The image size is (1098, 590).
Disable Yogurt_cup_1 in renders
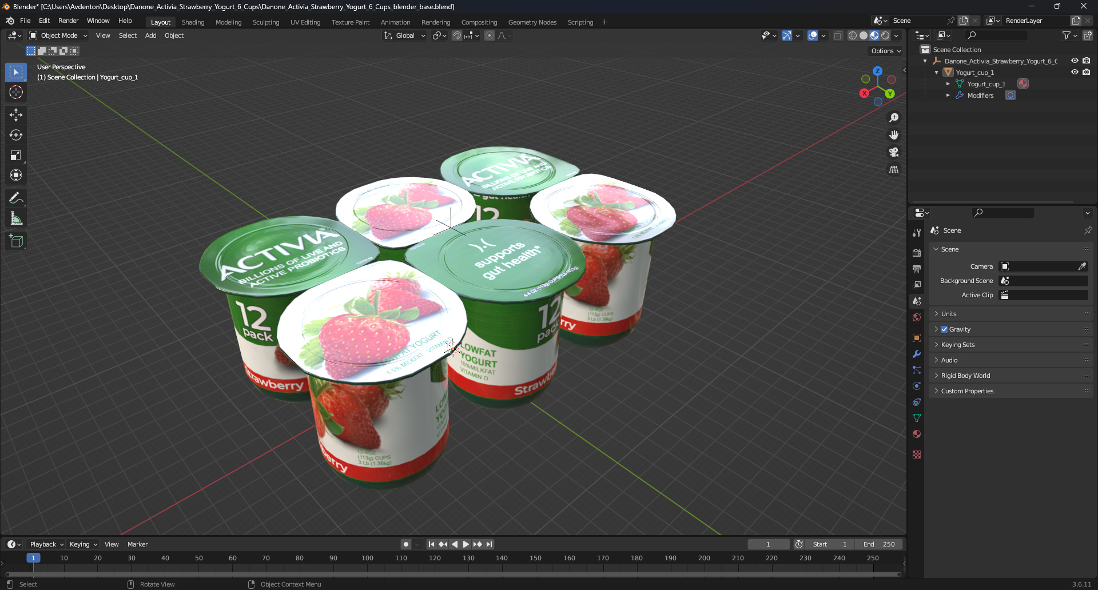click(x=1087, y=72)
